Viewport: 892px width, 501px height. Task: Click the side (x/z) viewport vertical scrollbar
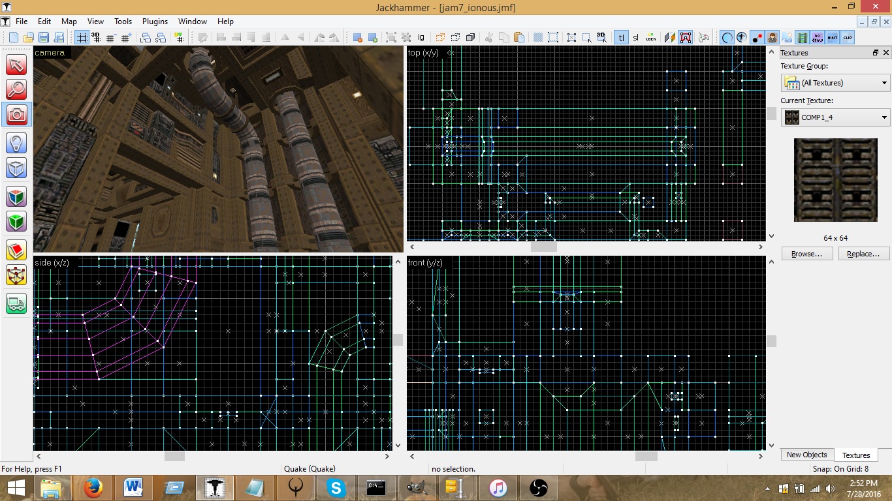(x=398, y=353)
